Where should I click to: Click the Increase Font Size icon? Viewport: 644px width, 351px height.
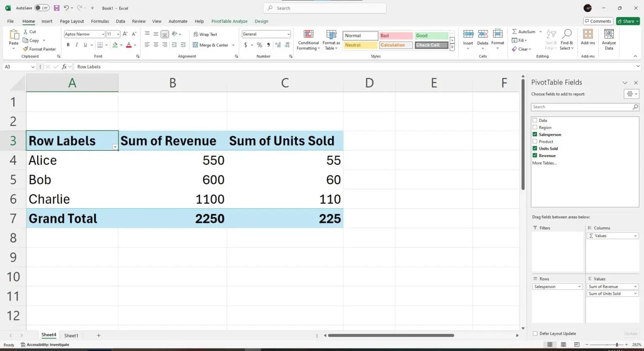point(125,34)
